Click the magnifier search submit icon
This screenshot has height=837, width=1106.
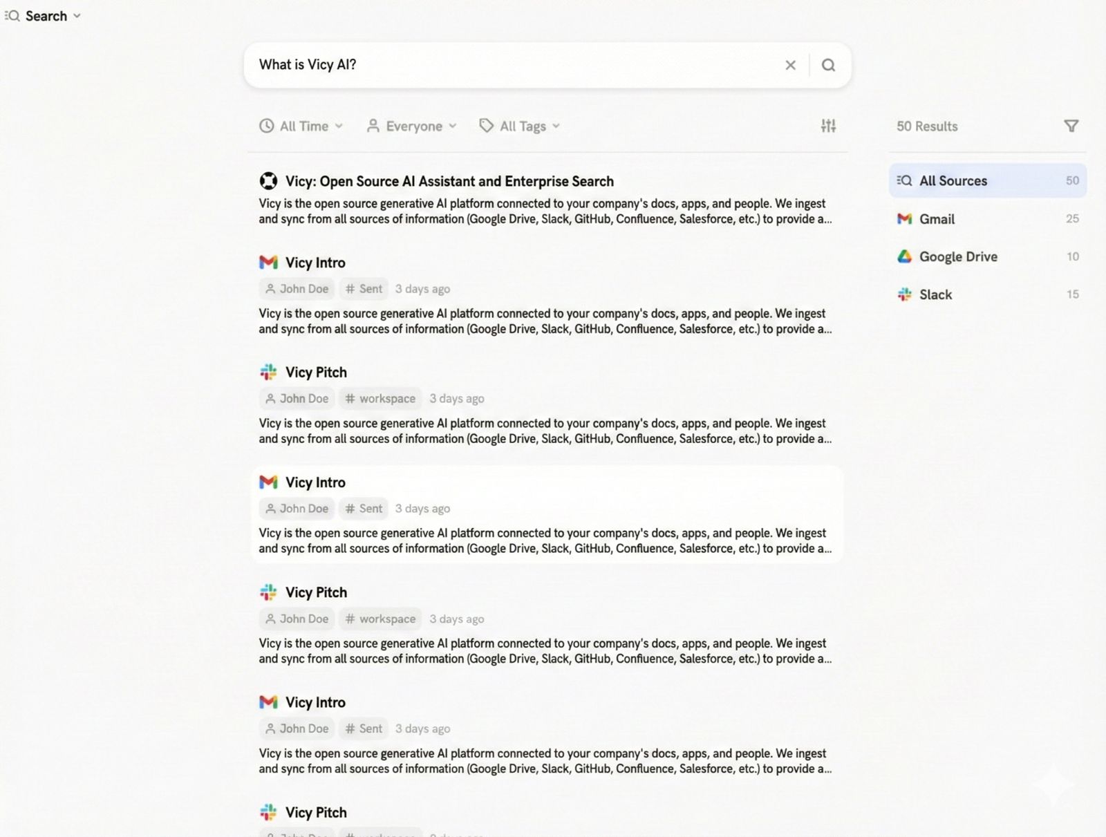[828, 65]
